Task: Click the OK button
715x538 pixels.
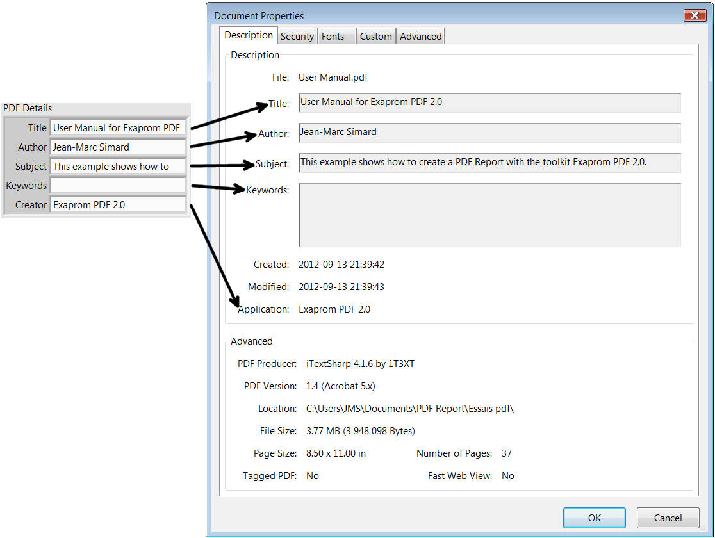Action: 594,518
